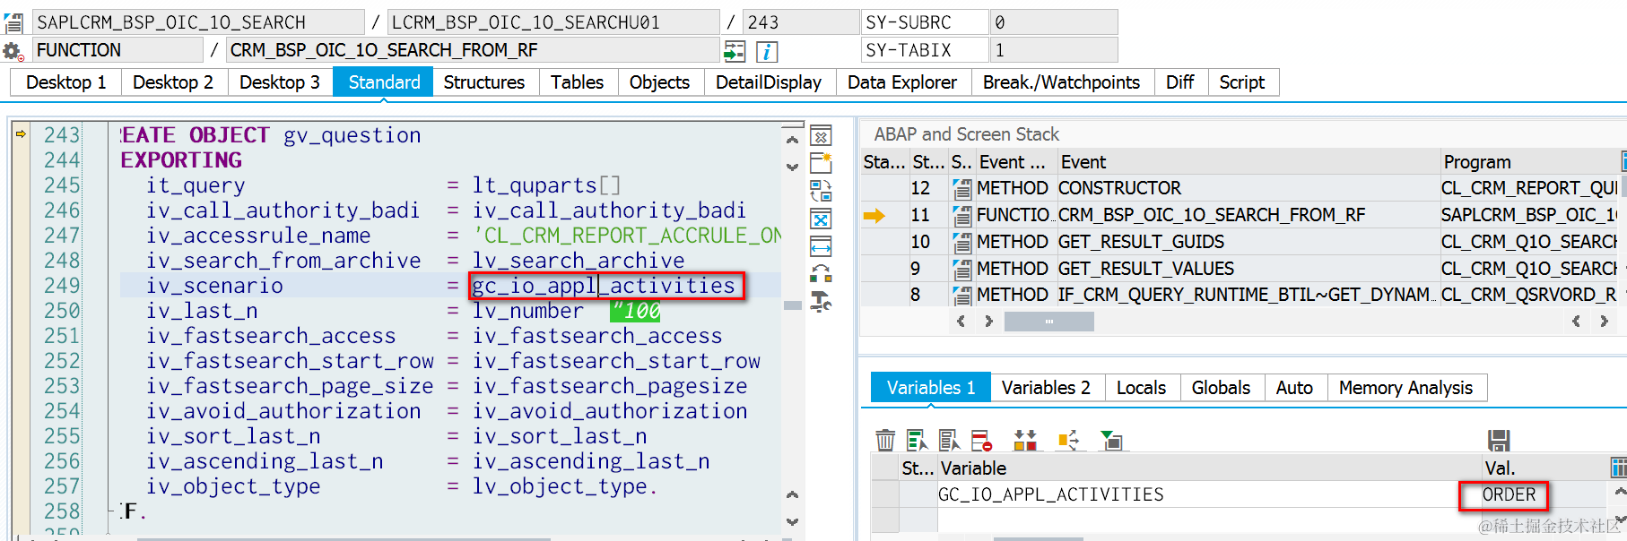Click the swap tool windows icon
Viewport: 1627px width, 541px height.
click(x=821, y=191)
